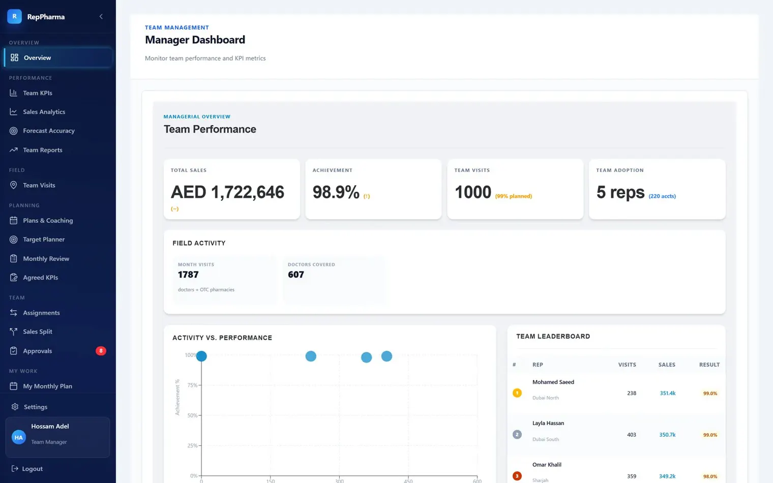
Task: Click the Settings gear icon
Action: tap(15, 407)
